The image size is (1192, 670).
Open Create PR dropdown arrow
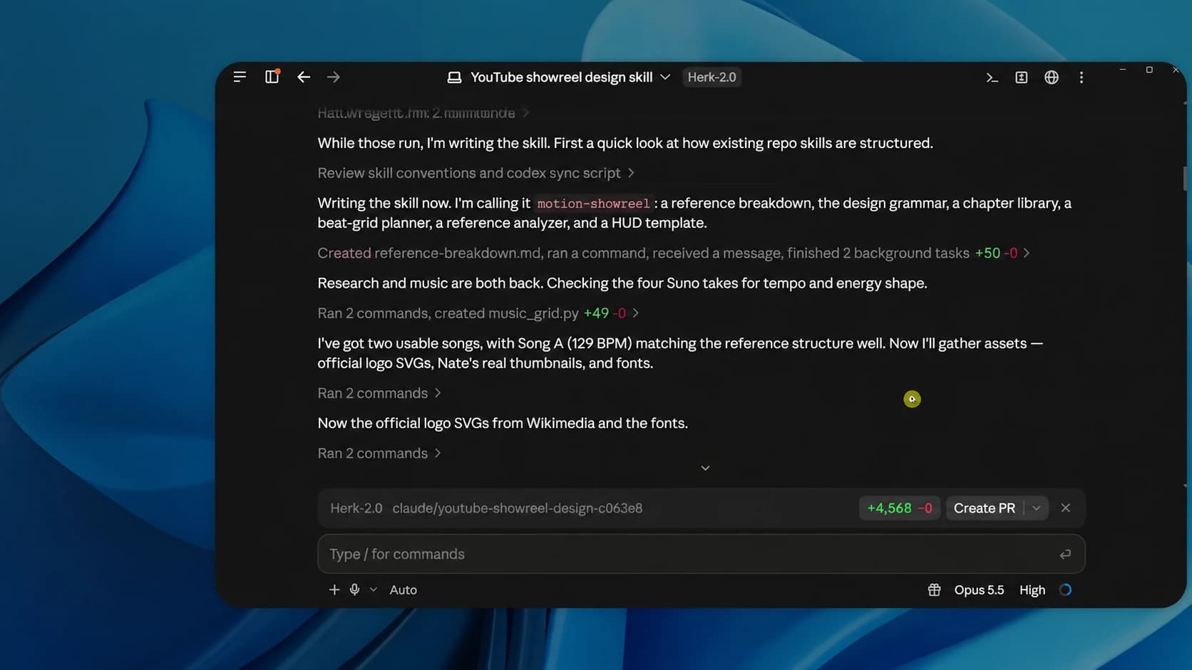[x=1037, y=508]
